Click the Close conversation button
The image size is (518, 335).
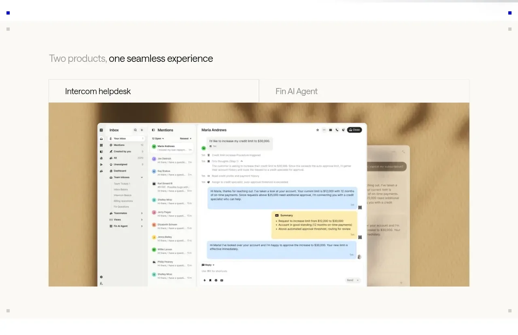355,130
